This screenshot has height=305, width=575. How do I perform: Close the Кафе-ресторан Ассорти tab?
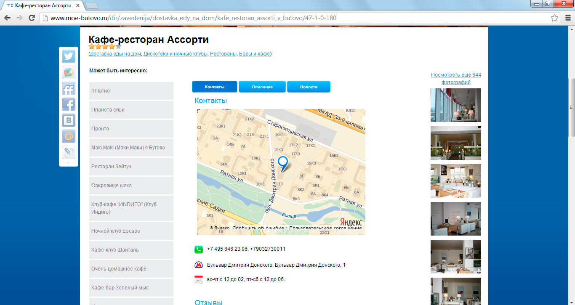click(x=78, y=5)
